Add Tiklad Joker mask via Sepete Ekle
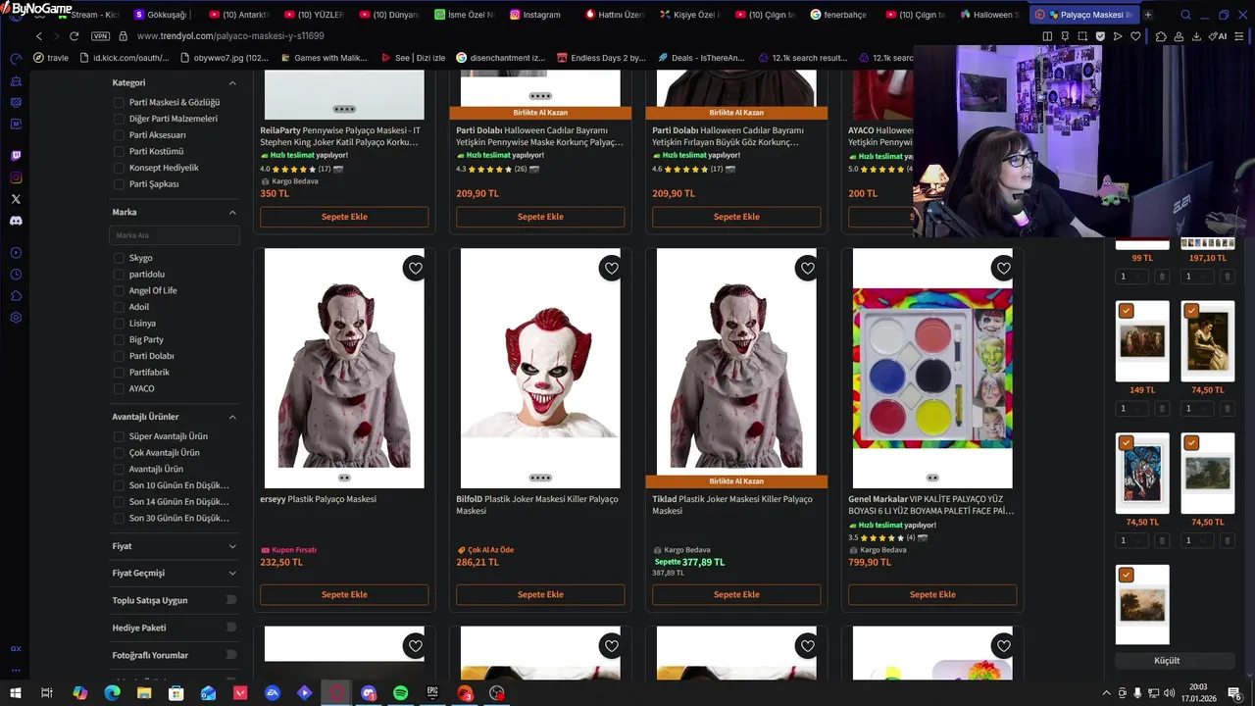 (x=736, y=594)
